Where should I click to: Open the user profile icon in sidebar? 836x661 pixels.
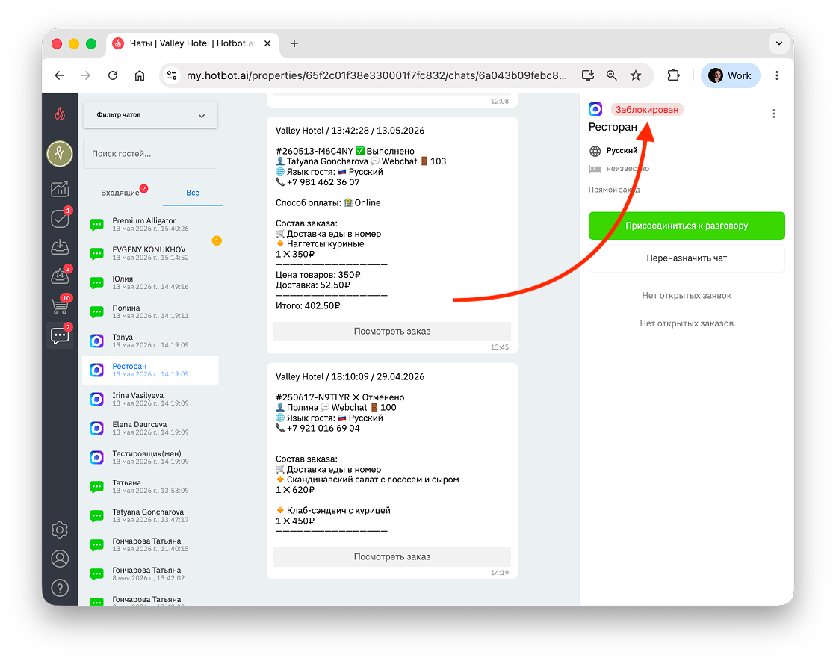(60, 559)
